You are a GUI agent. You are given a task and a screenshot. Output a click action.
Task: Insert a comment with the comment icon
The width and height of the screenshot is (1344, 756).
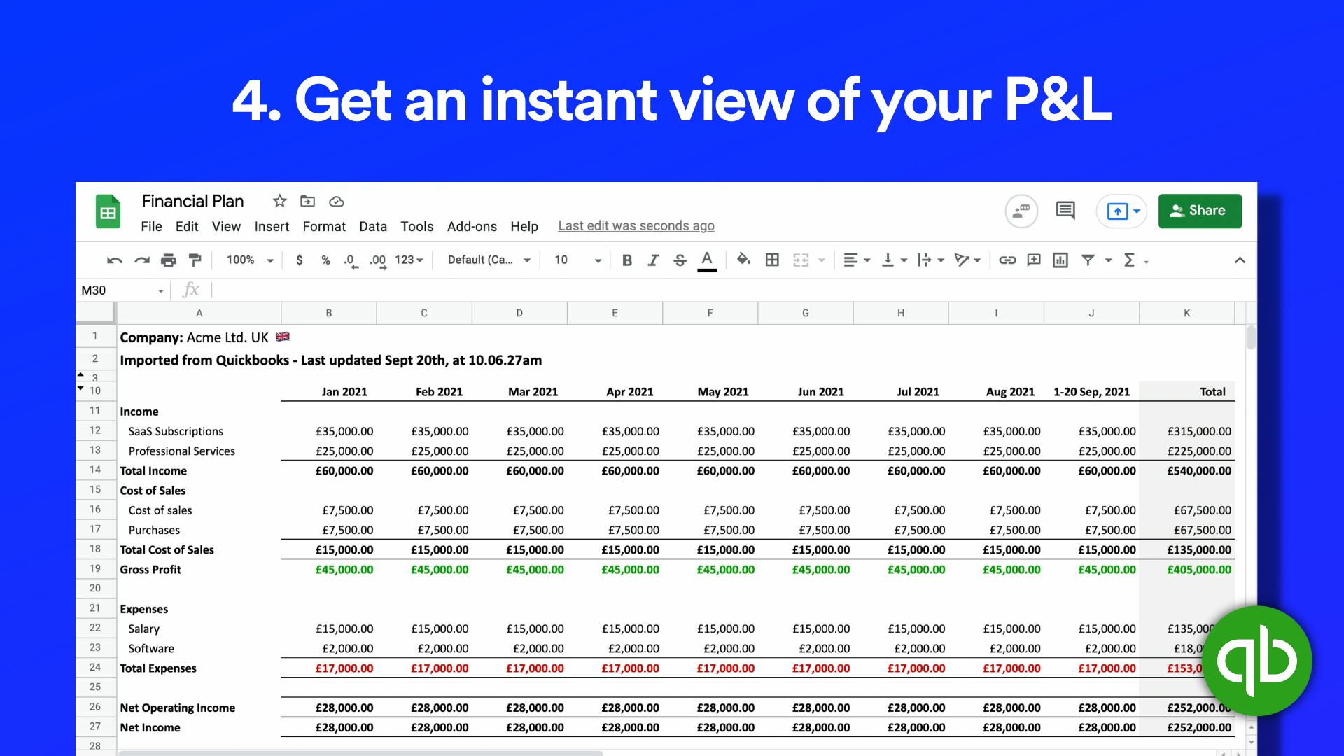(1034, 260)
